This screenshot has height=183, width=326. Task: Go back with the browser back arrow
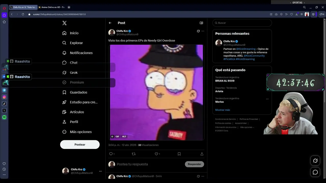12,14
